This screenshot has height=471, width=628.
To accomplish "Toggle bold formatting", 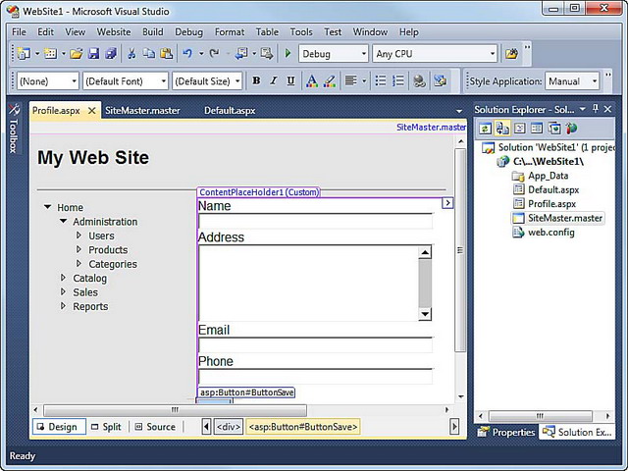I will click(x=256, y=80).
